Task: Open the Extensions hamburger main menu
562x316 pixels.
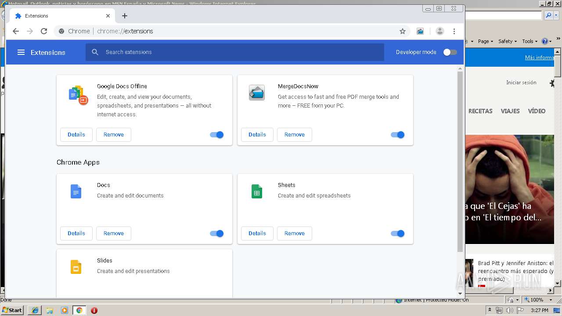Action: click(x=21, y=52)
